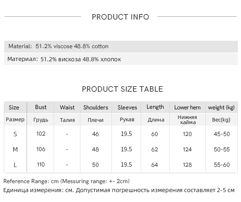Screen dimensions: 241x202
Task: Select the S size row label
Action: pyautogui.click(x=15, y=134)
